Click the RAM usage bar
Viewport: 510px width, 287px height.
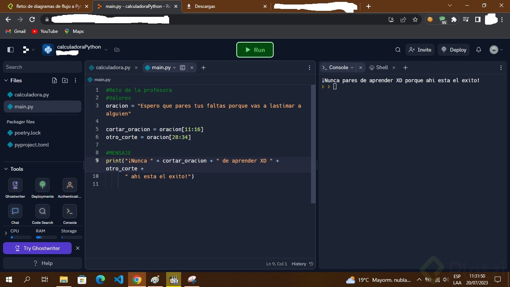tap(46, 237)
